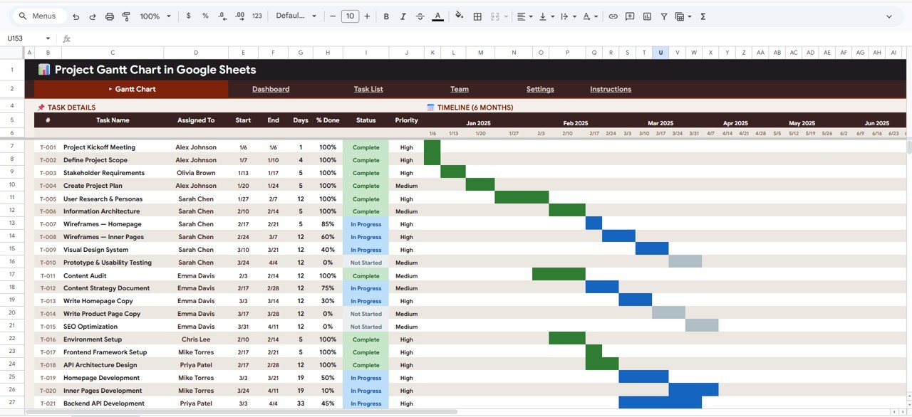
Task: Open the zoom level dropdown
Action: pos(155,16)
